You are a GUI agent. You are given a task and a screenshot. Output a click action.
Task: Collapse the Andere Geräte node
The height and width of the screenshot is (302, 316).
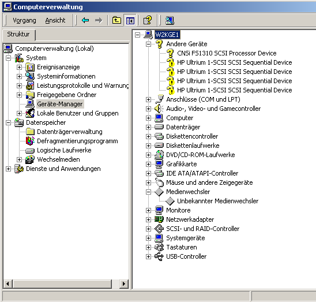[149, 44]
